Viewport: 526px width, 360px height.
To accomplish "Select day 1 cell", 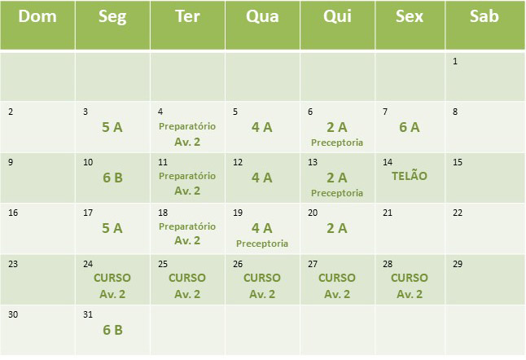I will tap(485, 77).
